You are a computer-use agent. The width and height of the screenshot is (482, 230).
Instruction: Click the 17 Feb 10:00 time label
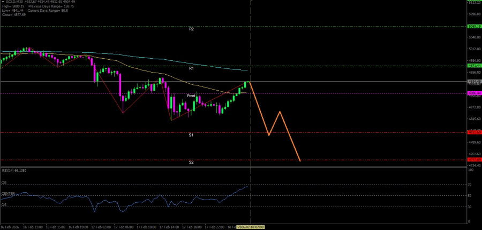point(146,227)
